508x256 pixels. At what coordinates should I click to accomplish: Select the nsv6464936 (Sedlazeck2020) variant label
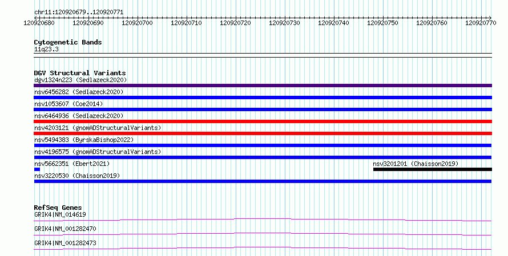79,116
